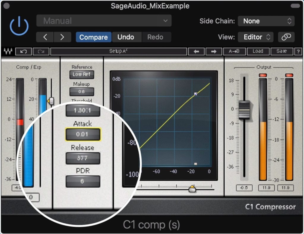Open the Setup A preset field
Screen dimensions: 304x234
(x=119, y=51)
